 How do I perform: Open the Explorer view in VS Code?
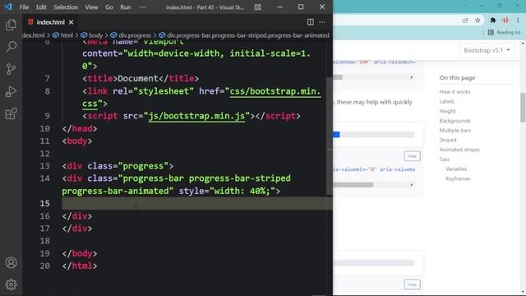click(x=11, y=25)
